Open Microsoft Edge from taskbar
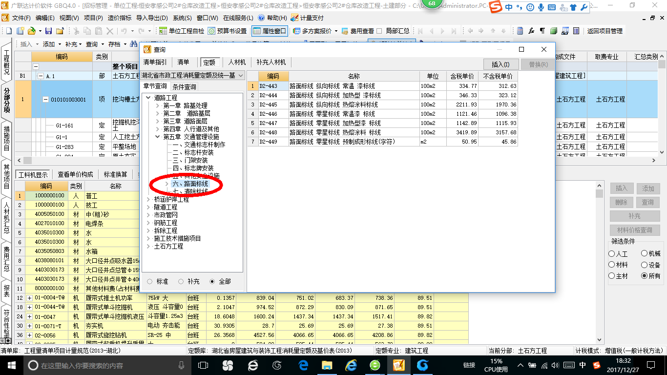667x375 pixels. [x=303, y=365]
